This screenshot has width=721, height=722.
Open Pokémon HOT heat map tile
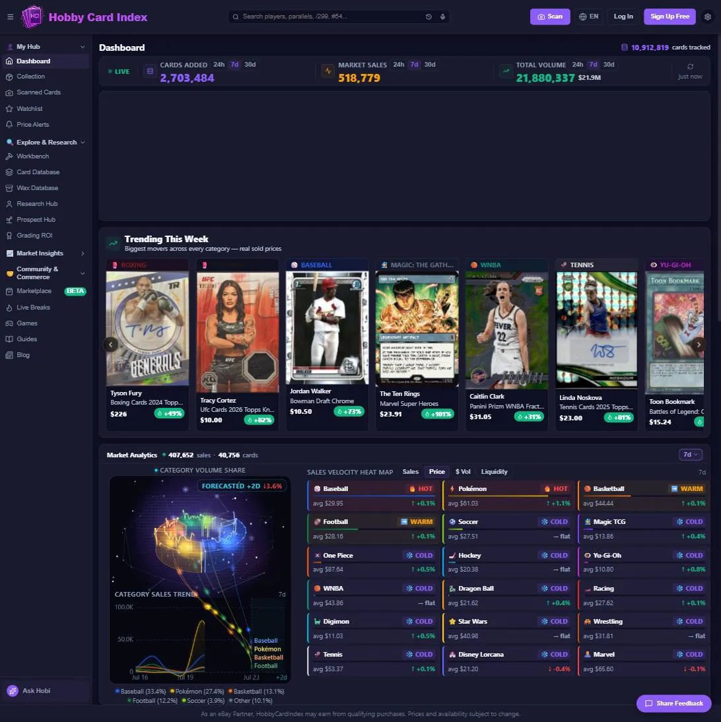tap(508, 496)
